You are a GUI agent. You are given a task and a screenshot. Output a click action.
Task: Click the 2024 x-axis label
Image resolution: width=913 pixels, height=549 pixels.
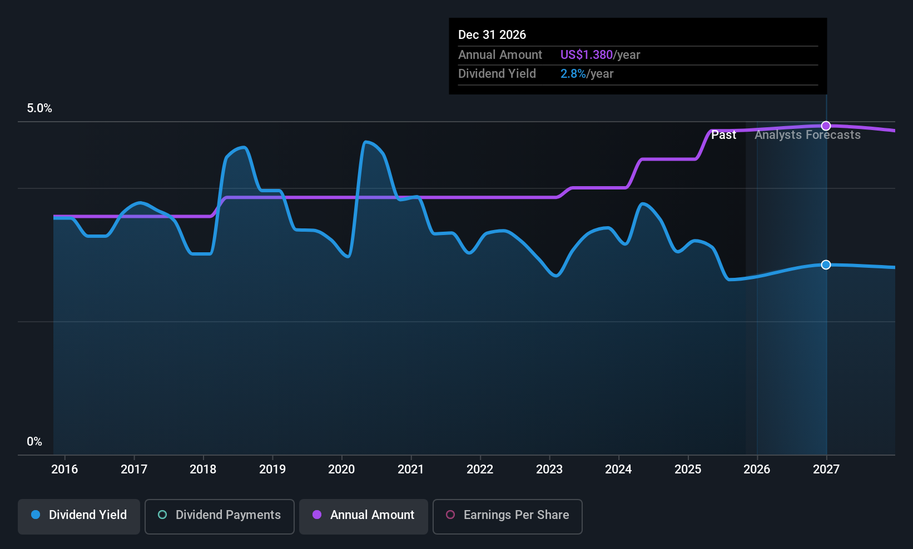pyautogui.click(x=618, y=469)
